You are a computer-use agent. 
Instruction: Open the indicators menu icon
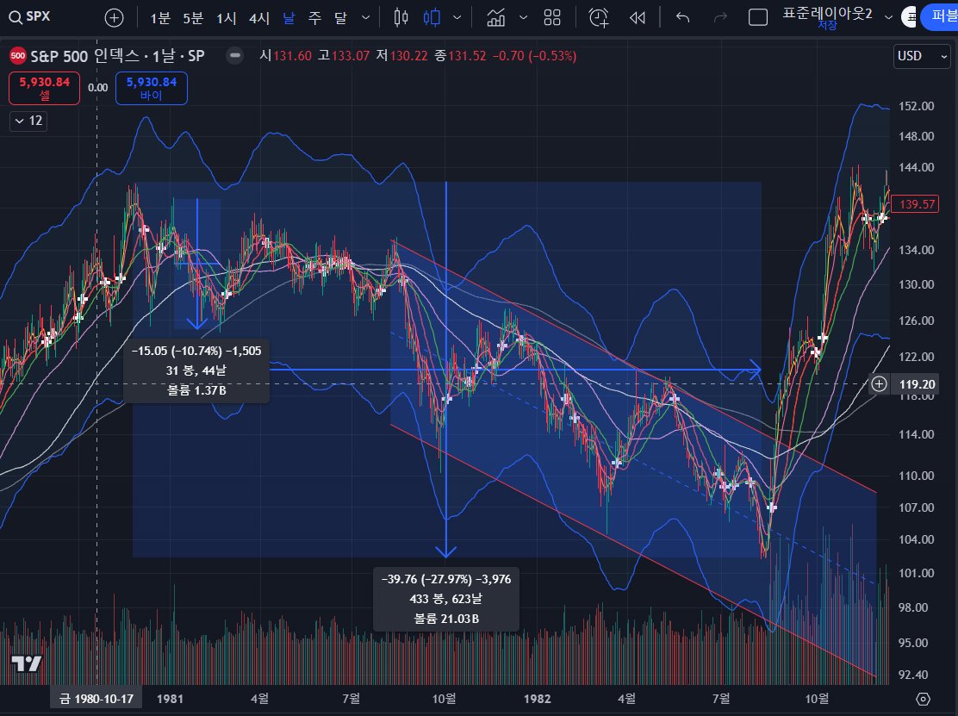[496, 18]
